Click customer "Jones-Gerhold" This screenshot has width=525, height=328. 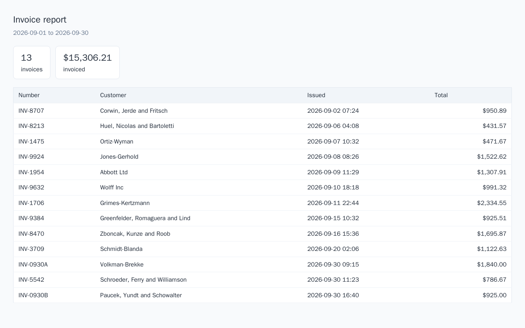click(119, 157)
